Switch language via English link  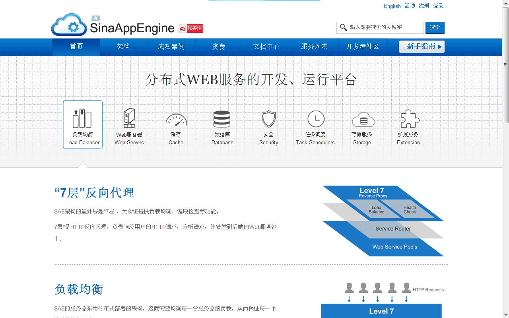(392, 6)
